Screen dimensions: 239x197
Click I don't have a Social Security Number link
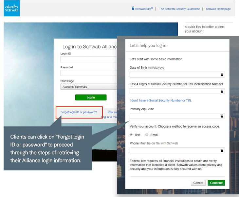161,100
